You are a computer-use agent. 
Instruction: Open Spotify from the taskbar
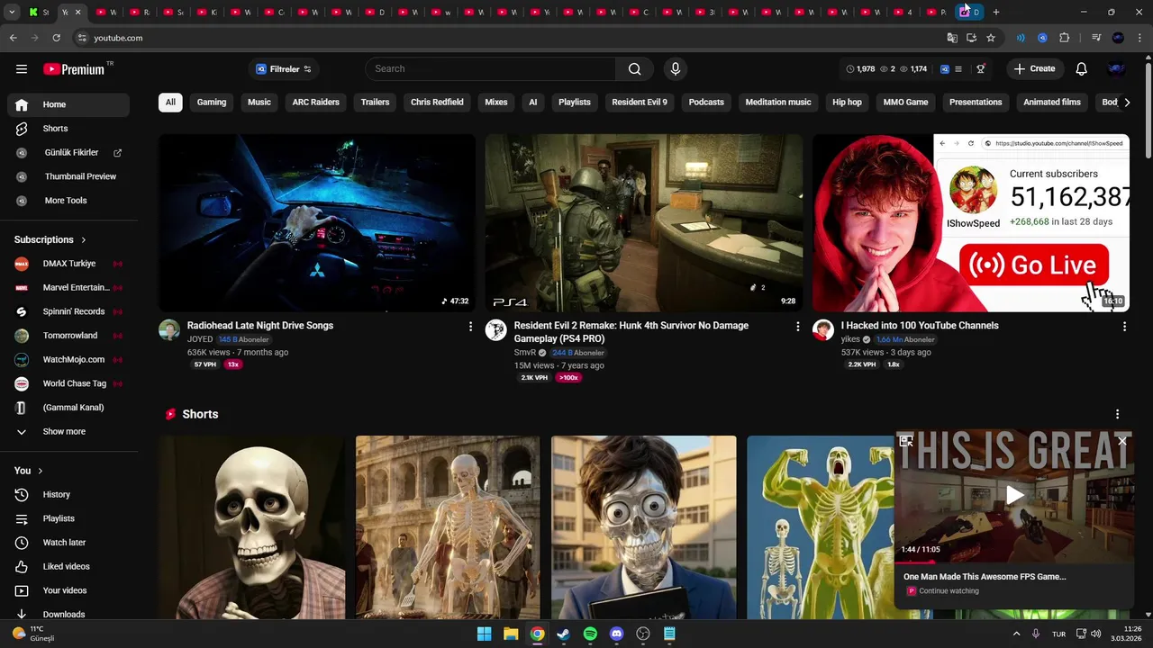590,634
